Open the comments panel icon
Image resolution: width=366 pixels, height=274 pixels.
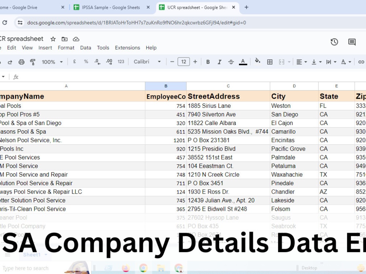pyautogui.click(x=352, y=42)
